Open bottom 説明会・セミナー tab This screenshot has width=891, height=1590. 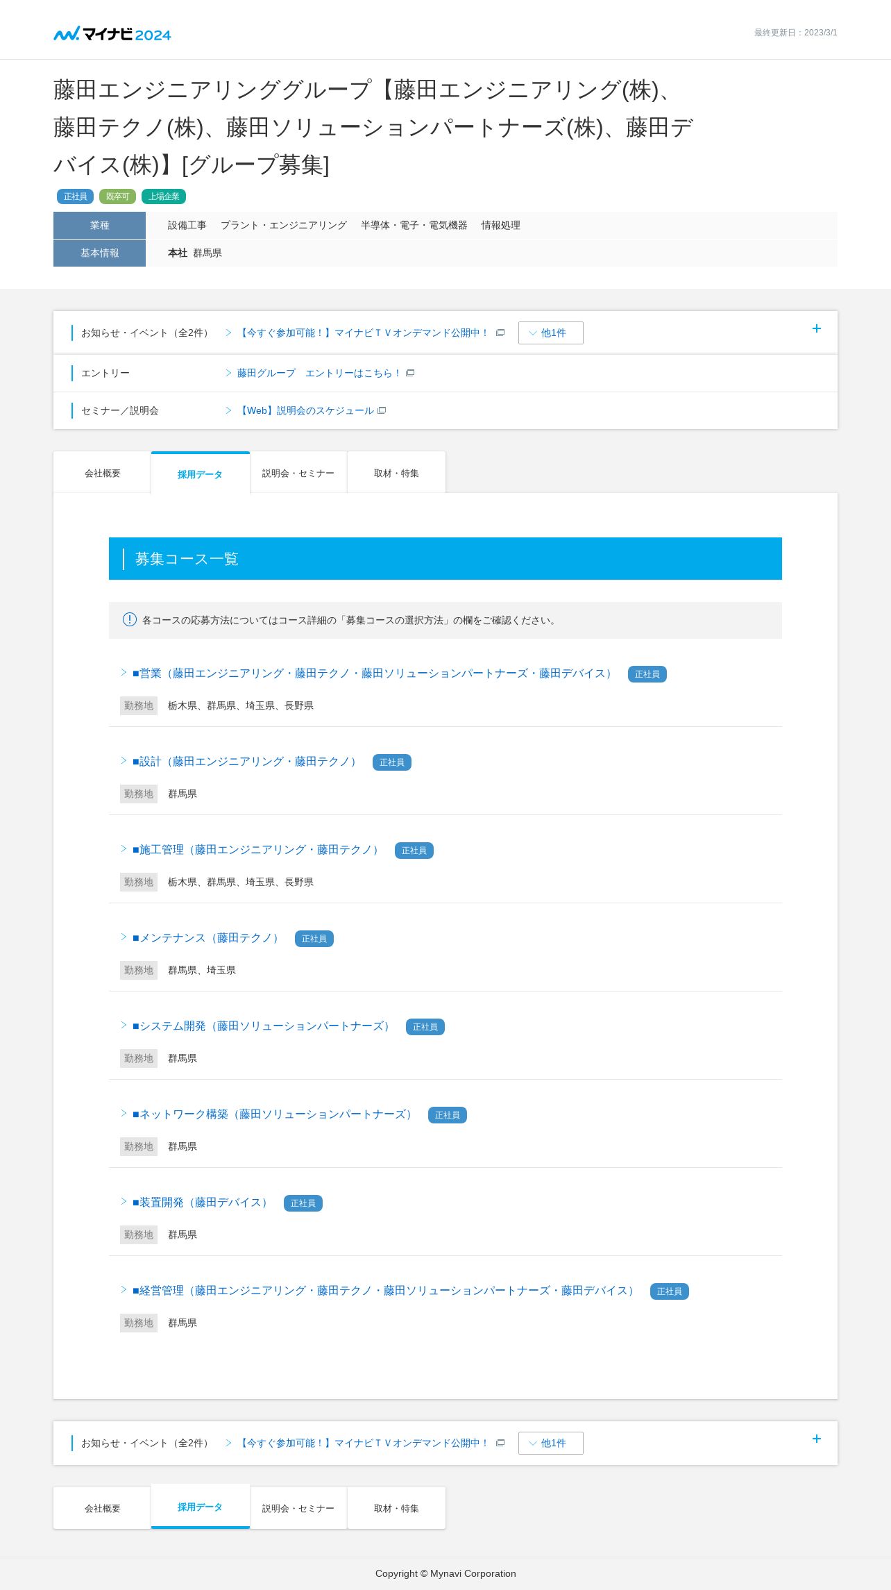point(298,1508)
